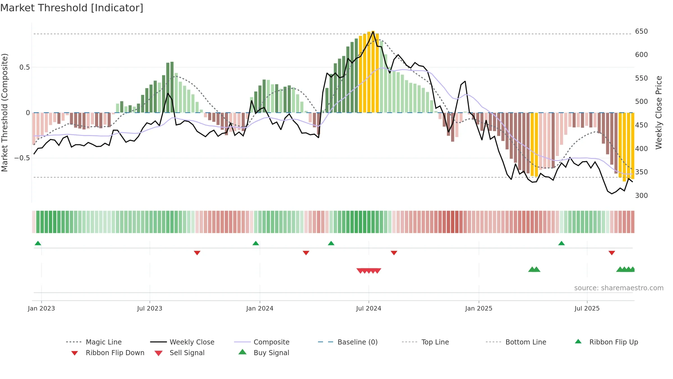Toggle the Top Line legend entry

425,342
